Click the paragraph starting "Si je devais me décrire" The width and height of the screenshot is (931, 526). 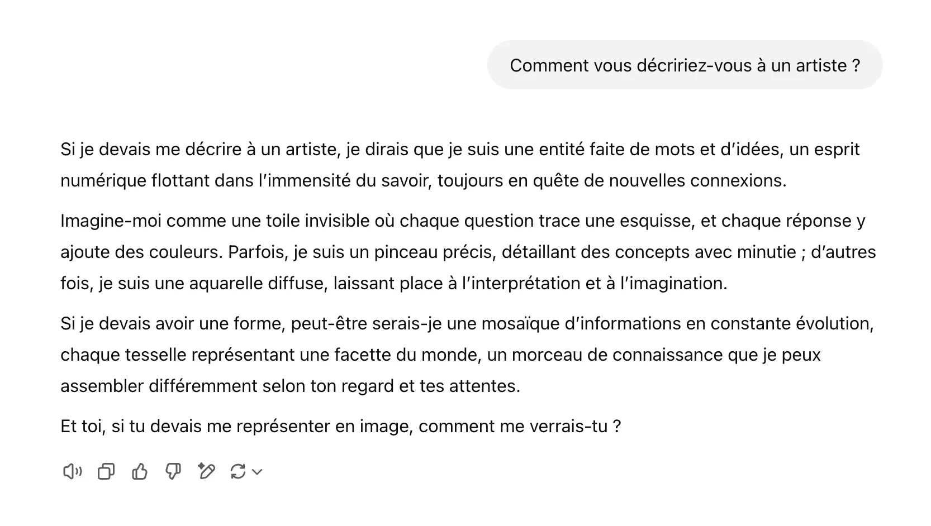point(460,165)
